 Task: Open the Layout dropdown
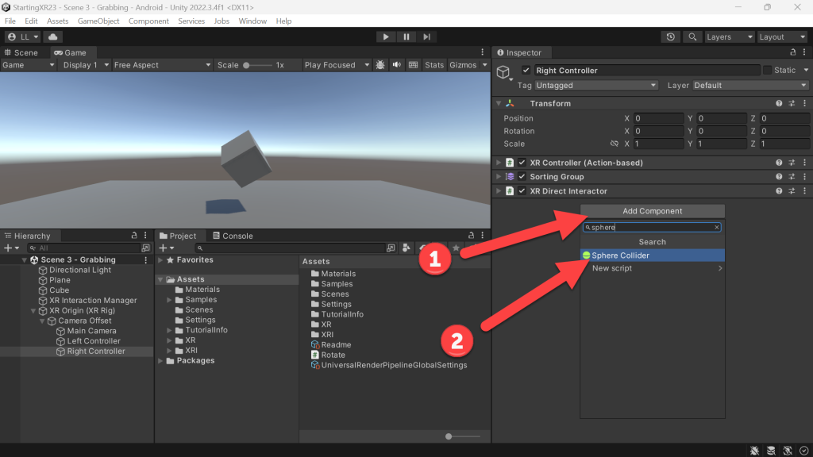[x=782, y=36]
